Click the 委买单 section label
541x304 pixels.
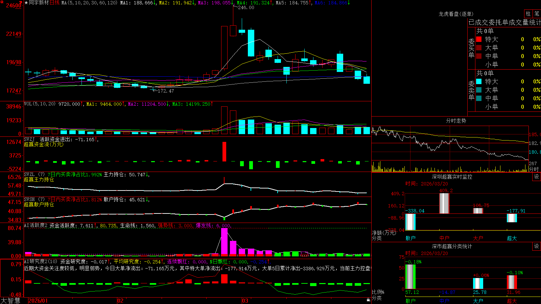[471, 48]
